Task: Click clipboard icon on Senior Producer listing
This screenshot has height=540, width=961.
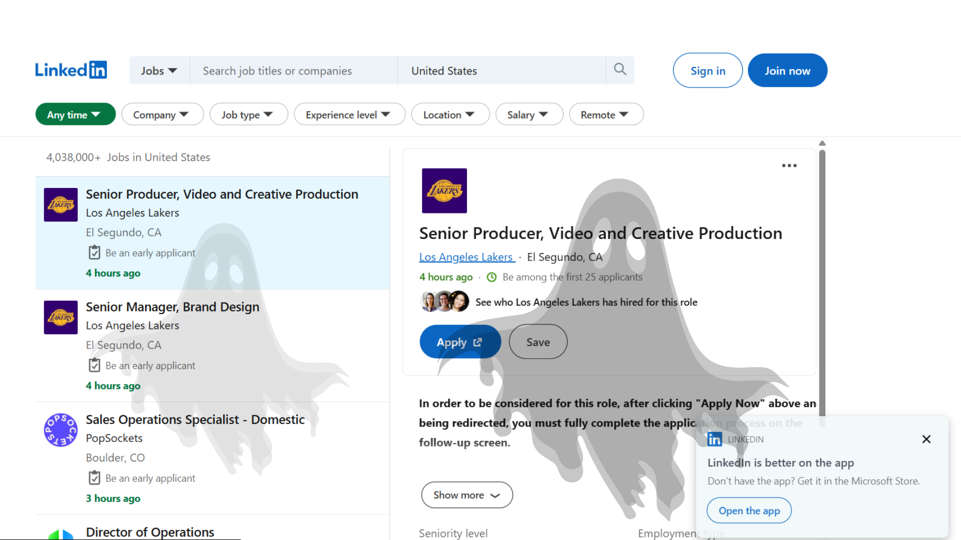Action: [x=94, y=252]
